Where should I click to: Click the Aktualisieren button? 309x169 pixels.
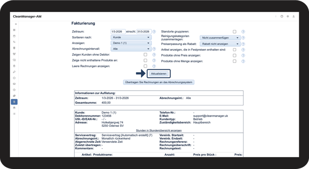[159, 74]
